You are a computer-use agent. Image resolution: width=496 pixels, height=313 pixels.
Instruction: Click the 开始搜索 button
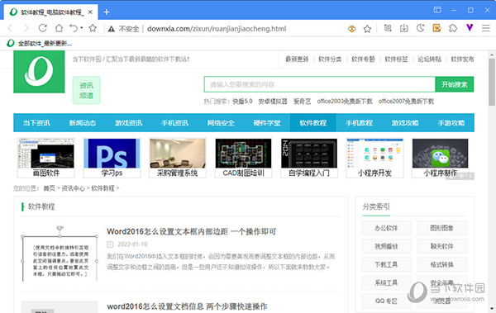(454, 84)
